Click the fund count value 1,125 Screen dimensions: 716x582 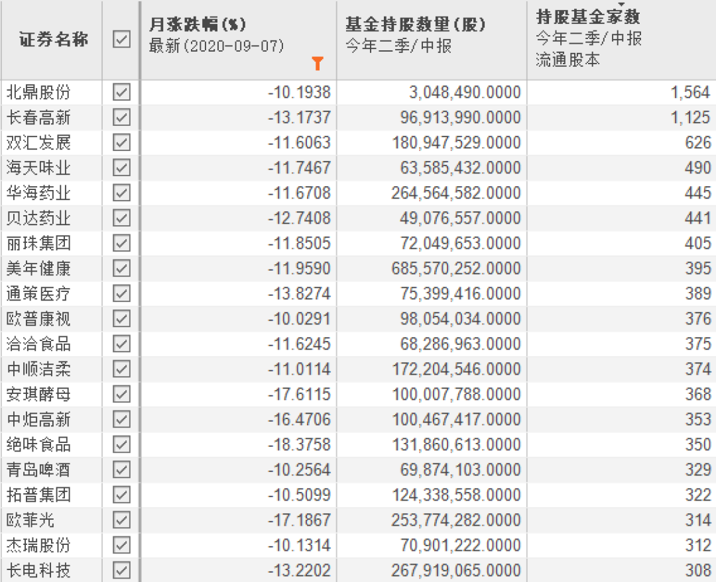coord(690,117)
